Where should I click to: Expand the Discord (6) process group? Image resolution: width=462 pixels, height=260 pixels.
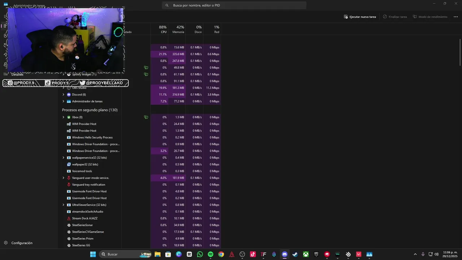pos(64,95)
